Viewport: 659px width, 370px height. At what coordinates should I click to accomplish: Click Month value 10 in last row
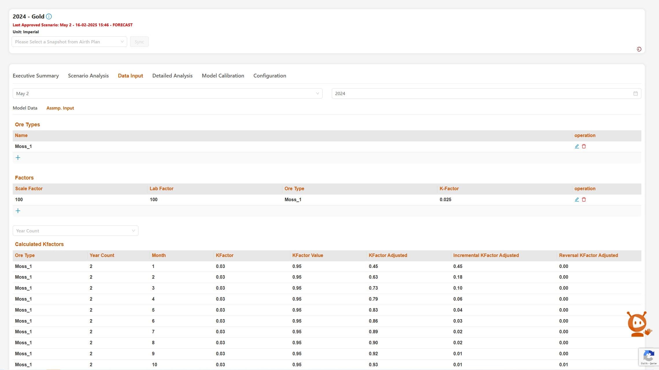point(154,365)
